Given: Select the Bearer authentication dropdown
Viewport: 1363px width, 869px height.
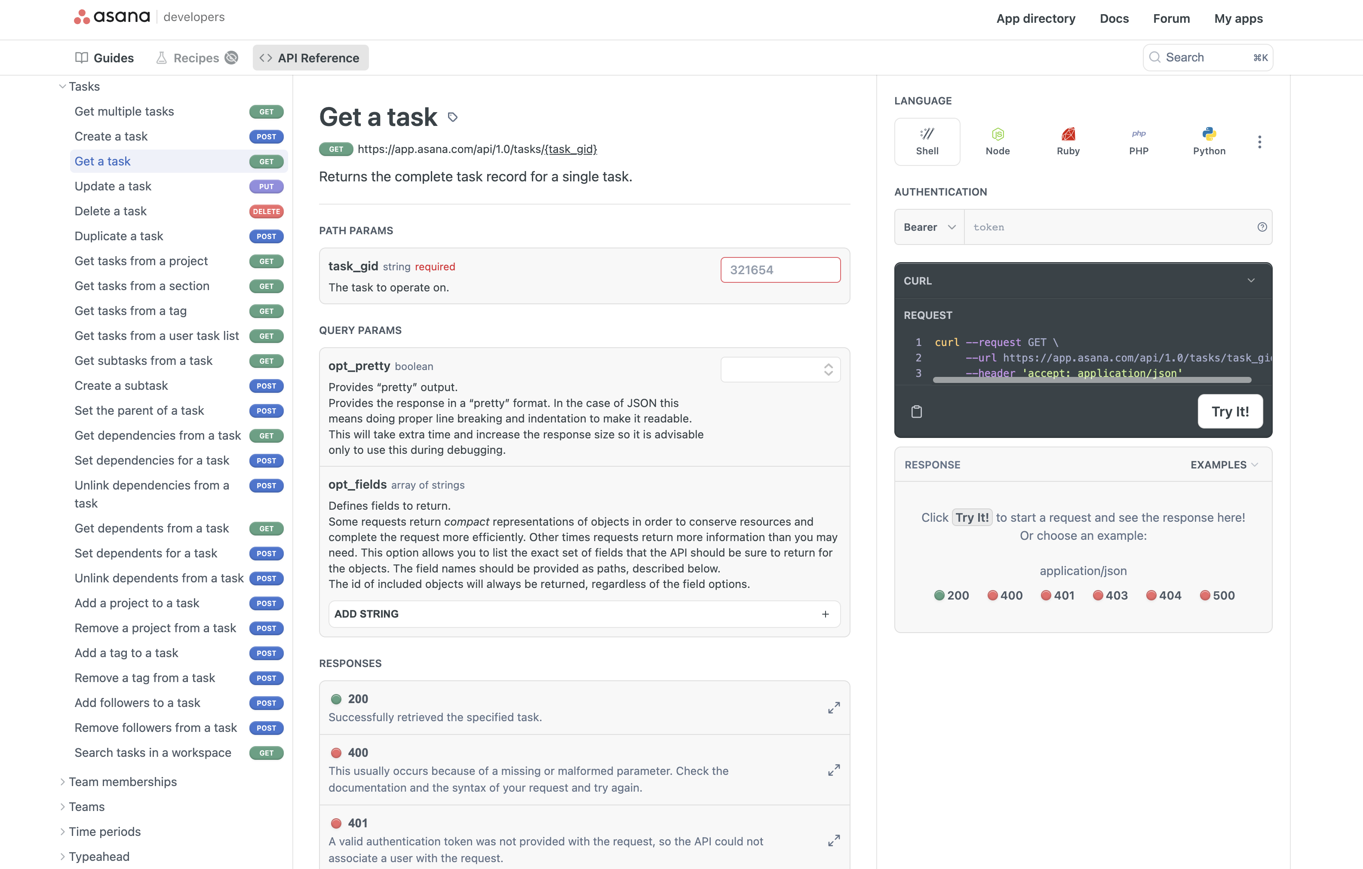Looking at the screenshot, I should point(928,226).
